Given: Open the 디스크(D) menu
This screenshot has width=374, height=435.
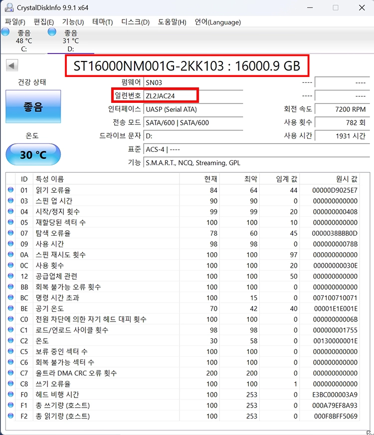Looking at the screenshot, I should (136, 22).
